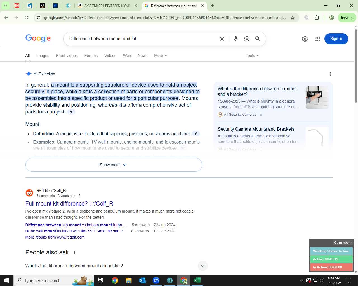The height and width of the screenshot is (286, 358).
Task: Open 'Is the wall mount included with the 55" Frame' link
Action: tap(76, 231)
